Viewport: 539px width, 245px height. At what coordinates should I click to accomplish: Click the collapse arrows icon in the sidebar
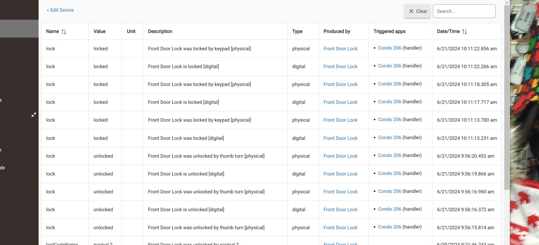point(34,115)
